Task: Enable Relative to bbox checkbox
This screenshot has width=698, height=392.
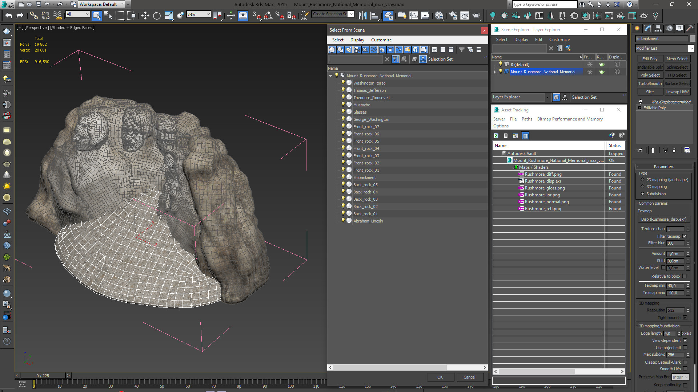Action: point(685,276)
